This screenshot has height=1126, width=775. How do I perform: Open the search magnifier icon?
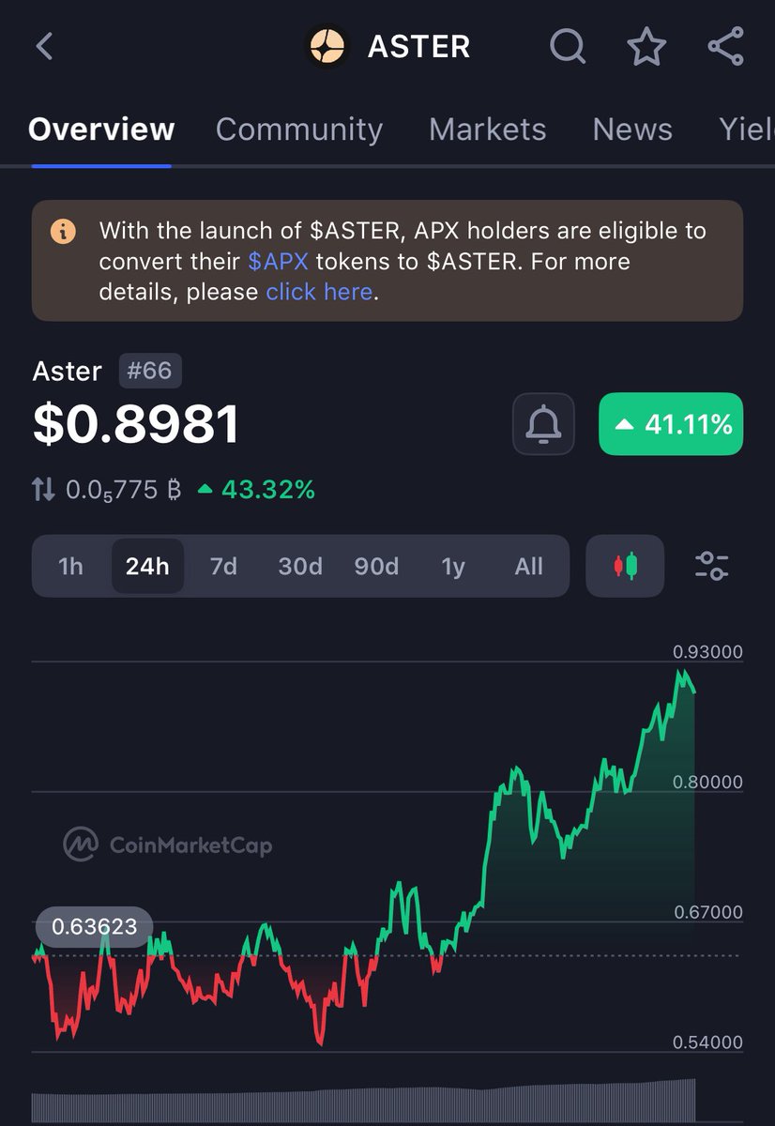click(x=567, y=46)
